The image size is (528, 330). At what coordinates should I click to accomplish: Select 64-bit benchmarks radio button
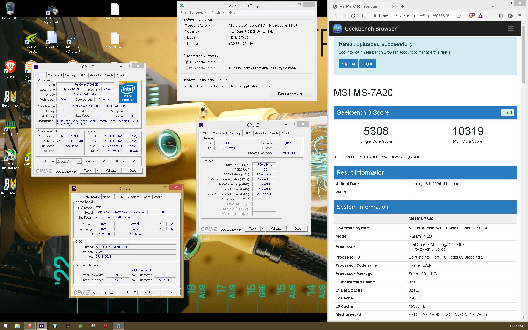point(187,68)
